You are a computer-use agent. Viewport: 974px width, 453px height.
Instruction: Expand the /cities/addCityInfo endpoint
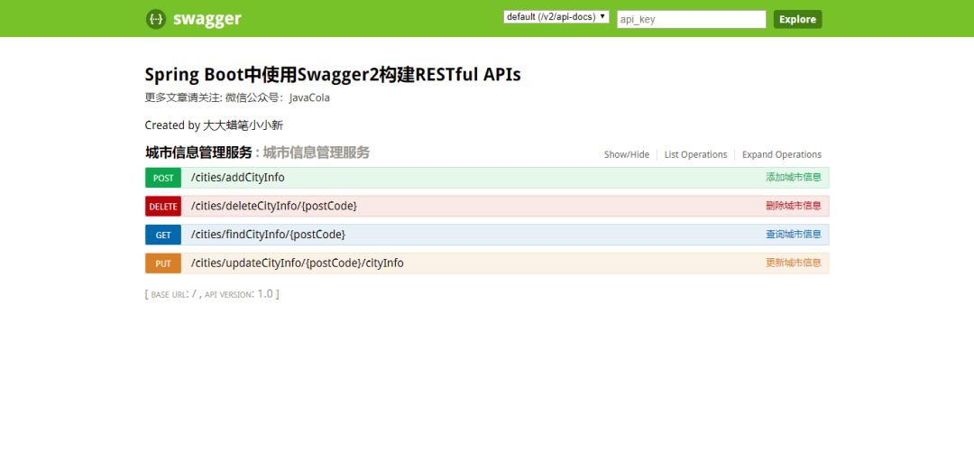point(237,178)
